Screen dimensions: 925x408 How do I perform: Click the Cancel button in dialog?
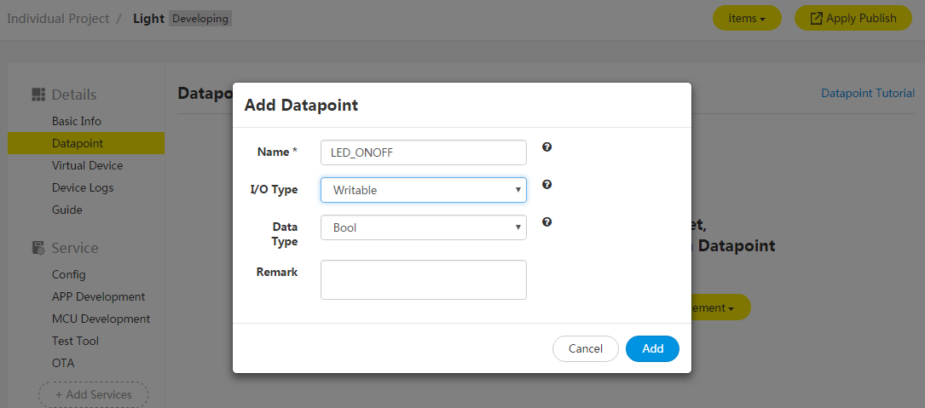[585, 348]
